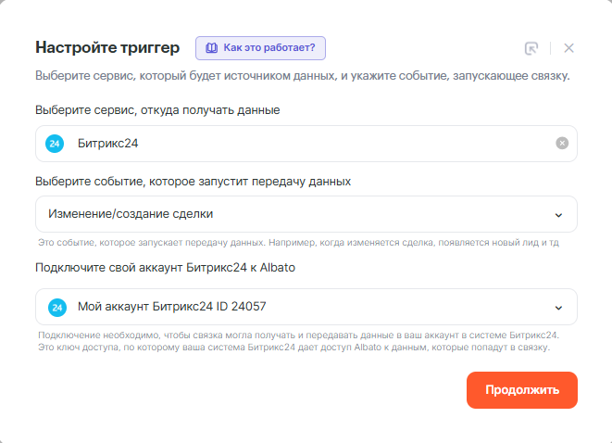Click into the Битрикс24 service input field
The width and height of the screenshot is (612, 443).
(x=306, y=144)
